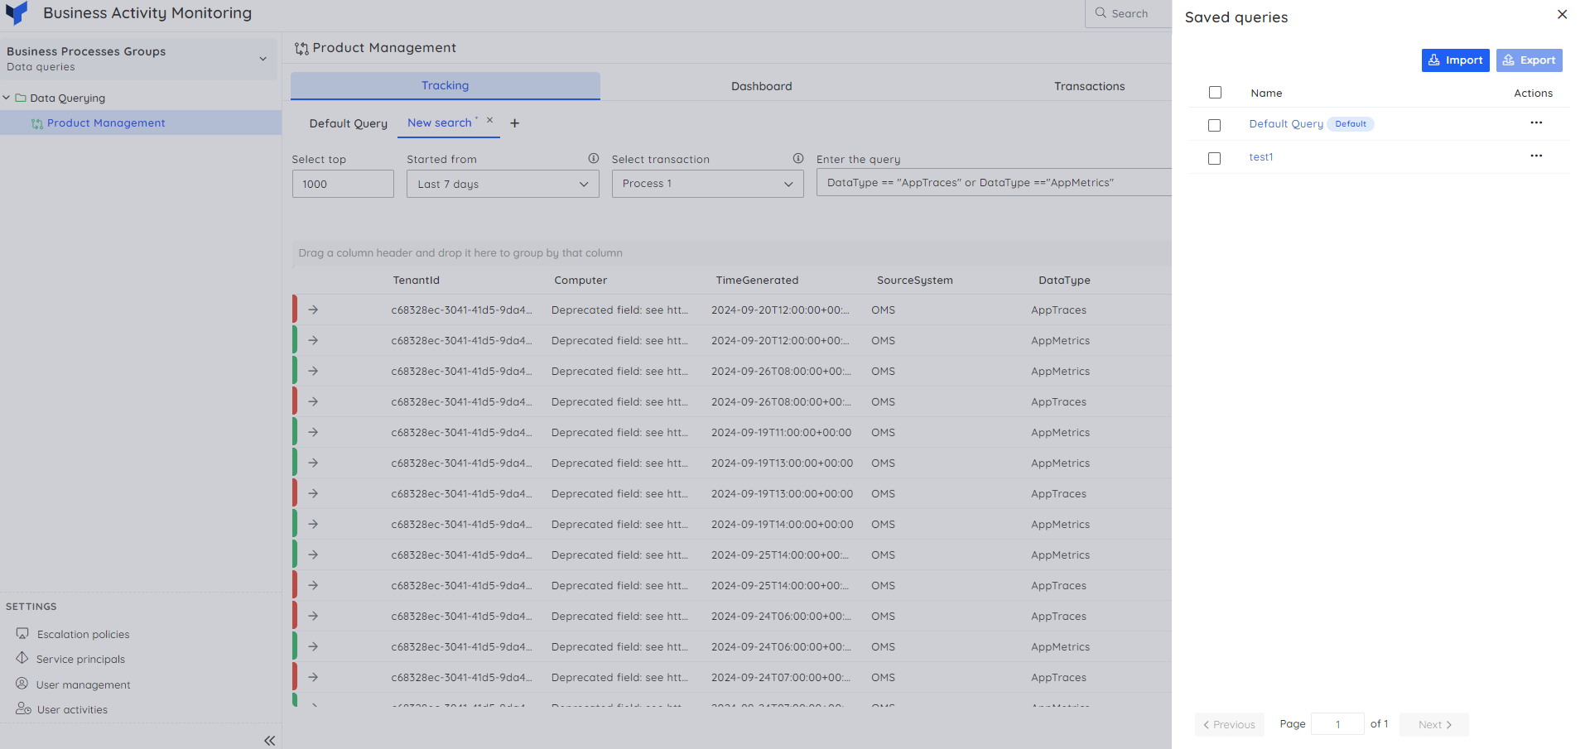Expand the Business Processes Groups dropdown
The height and width of the screenshot is (749, 1585).
(263, 59)
